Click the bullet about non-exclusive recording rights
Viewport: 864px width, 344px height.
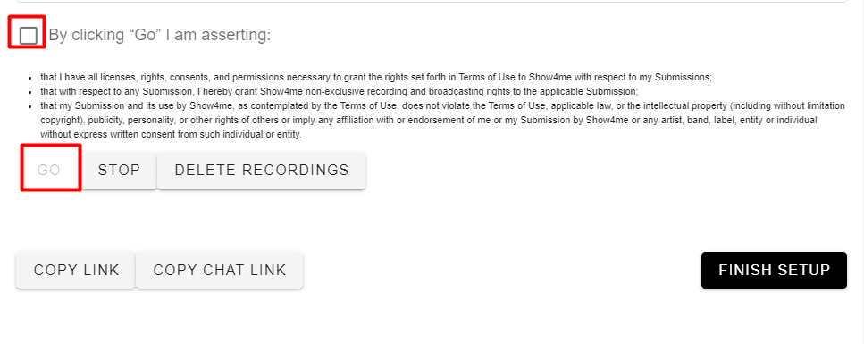(339, 91)
